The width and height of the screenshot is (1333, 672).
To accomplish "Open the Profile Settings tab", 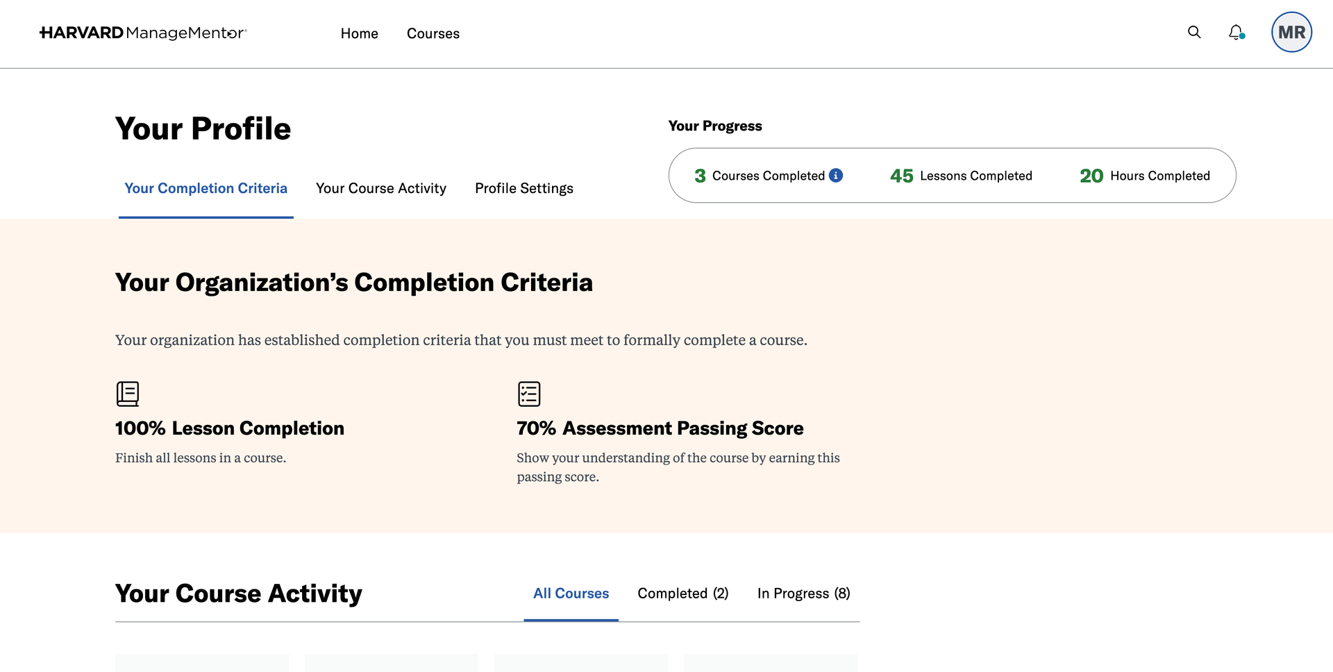I will (524, 188).
